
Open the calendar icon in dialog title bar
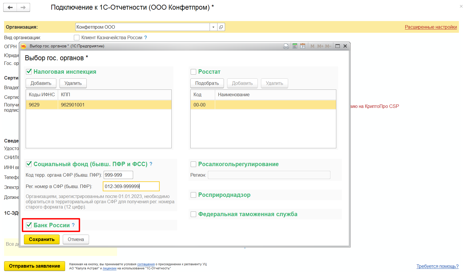click(x=303, y=46)
